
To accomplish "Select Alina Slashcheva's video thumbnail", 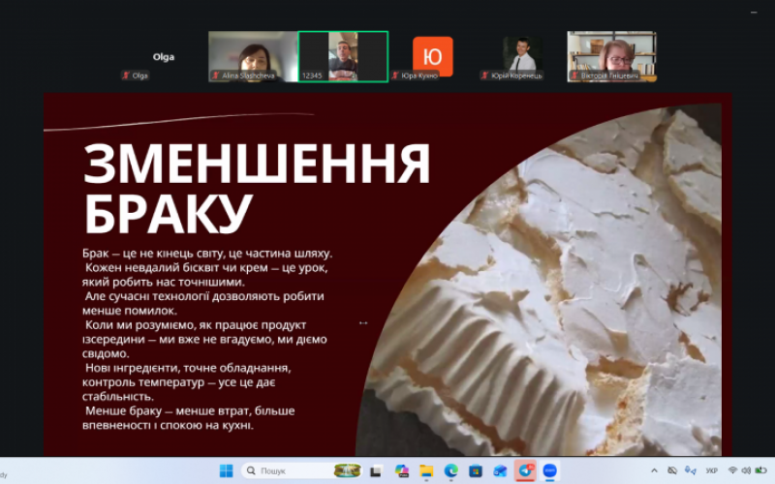I will tap(252, 56).
